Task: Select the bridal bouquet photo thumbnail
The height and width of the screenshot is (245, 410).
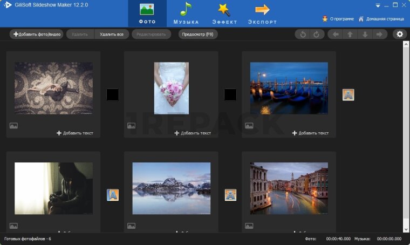Action: 171,88
